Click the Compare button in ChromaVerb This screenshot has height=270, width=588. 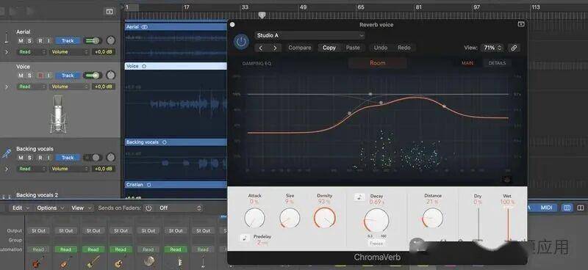300,48
